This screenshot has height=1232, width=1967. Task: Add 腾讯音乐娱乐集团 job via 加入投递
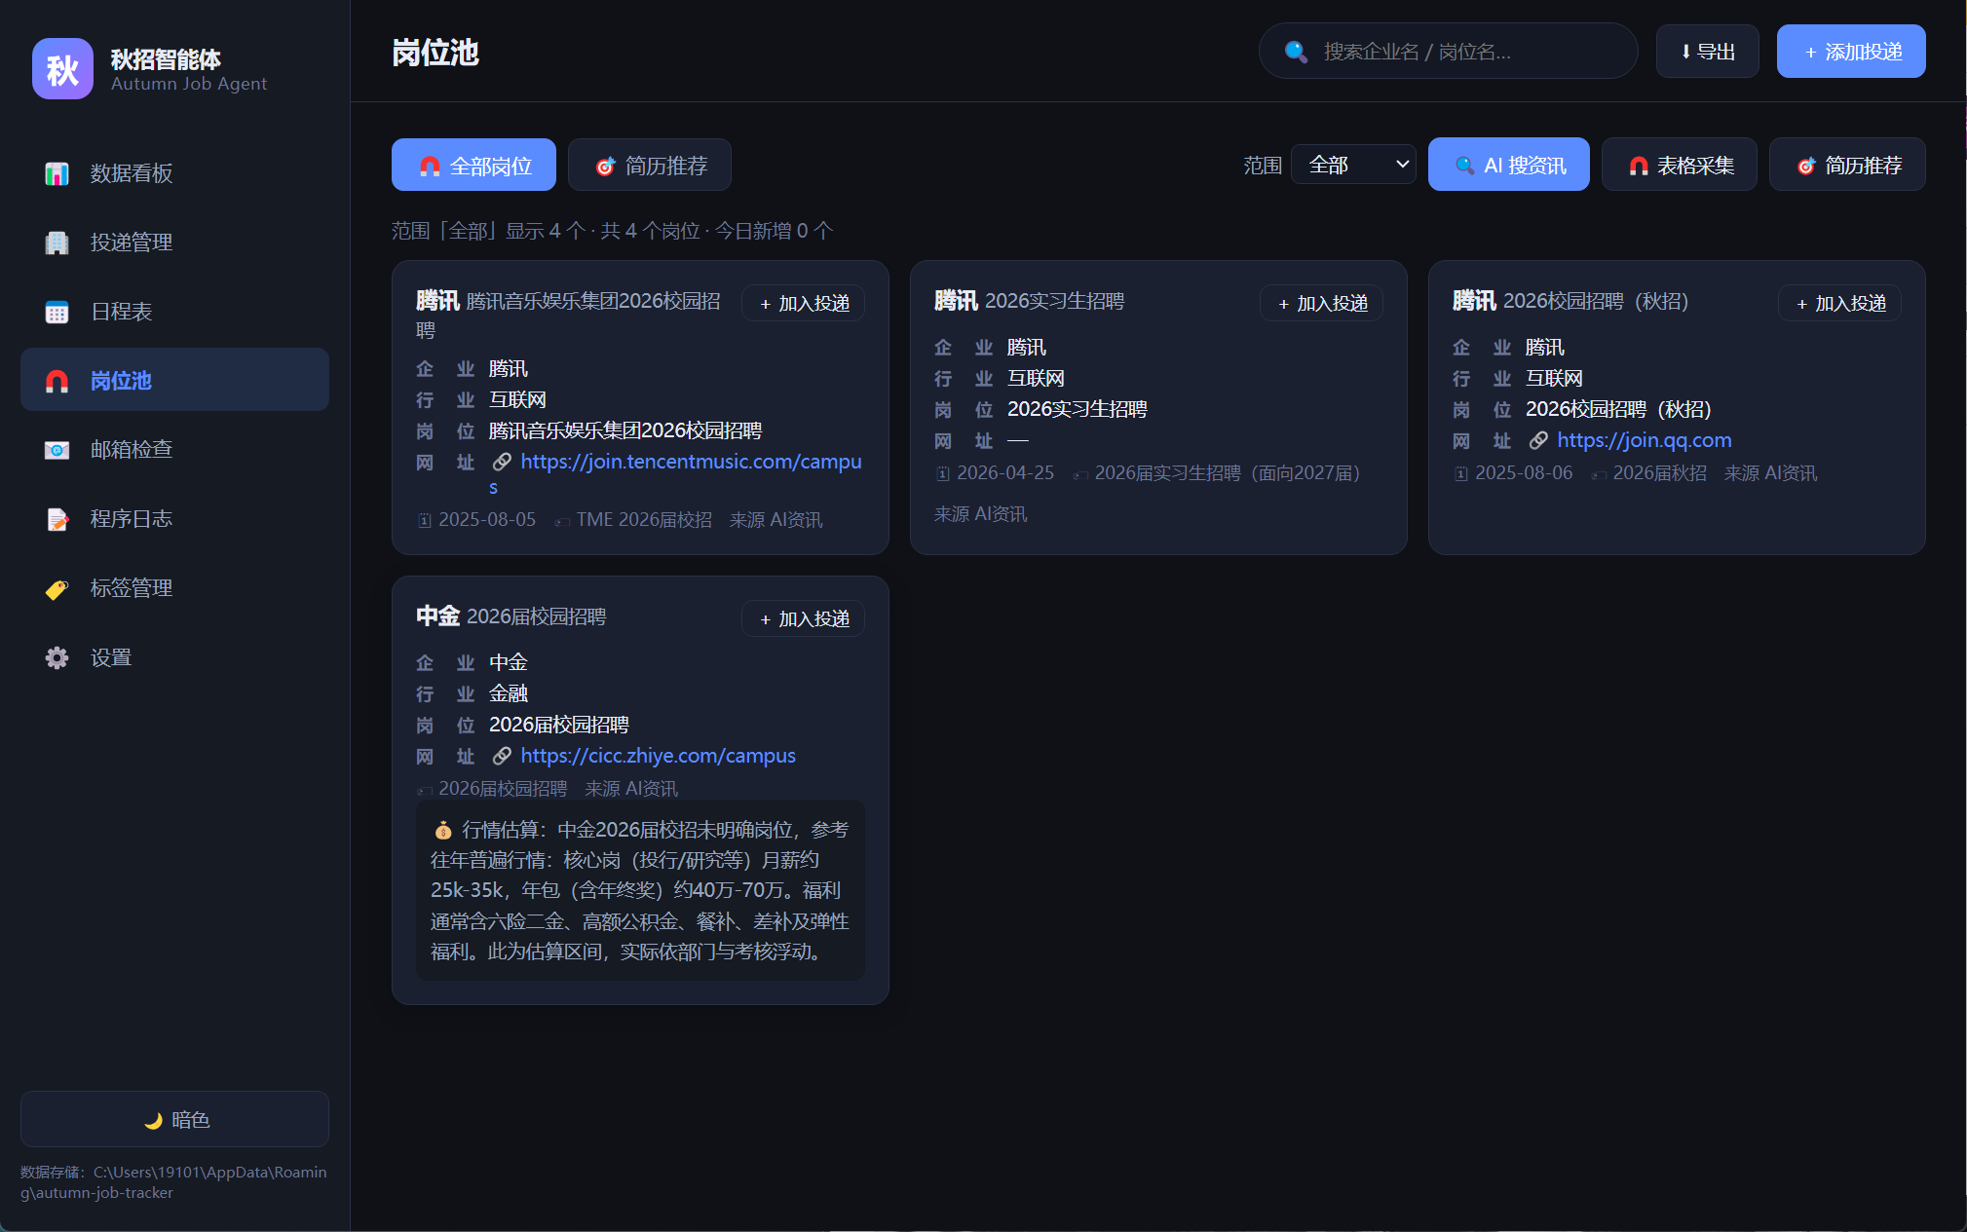(x=803, y=304)
